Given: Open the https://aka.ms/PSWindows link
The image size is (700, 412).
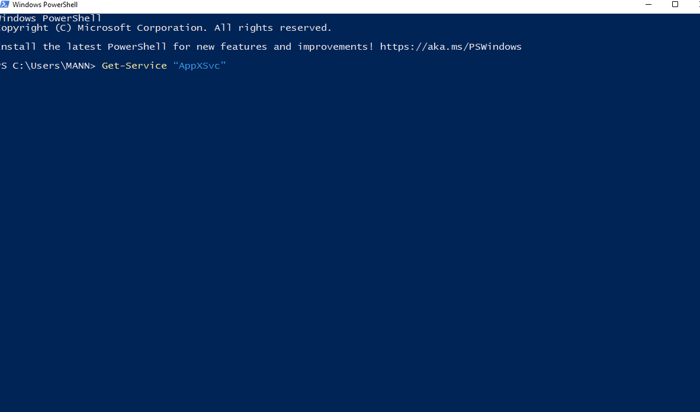Looking at the screenshot, I should pos(451,47).
